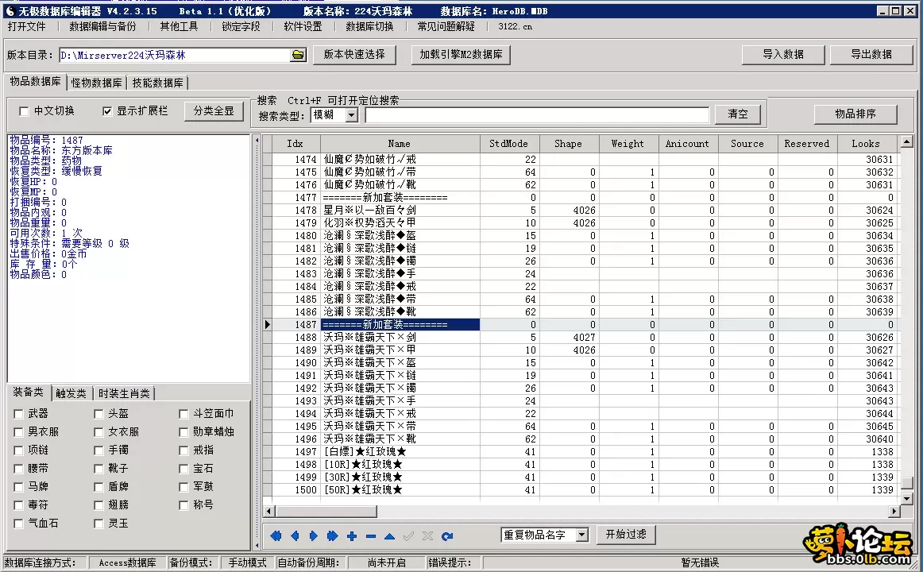
Task: Click the 版本快速选择 button
Action: tap(354, 55)
